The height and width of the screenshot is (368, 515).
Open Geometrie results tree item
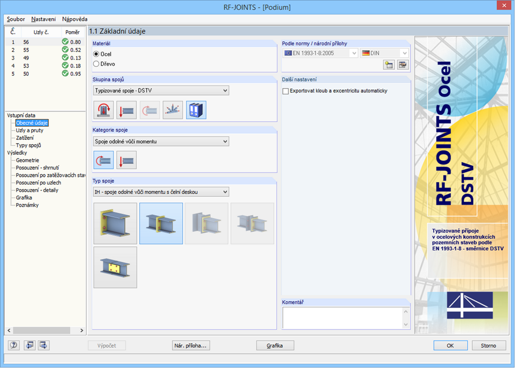[27, 160]
